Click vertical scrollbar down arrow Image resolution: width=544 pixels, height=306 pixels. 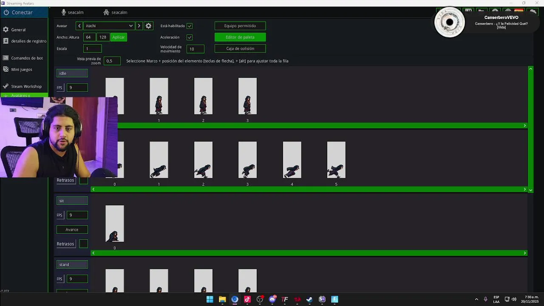[x=530, y=190]
